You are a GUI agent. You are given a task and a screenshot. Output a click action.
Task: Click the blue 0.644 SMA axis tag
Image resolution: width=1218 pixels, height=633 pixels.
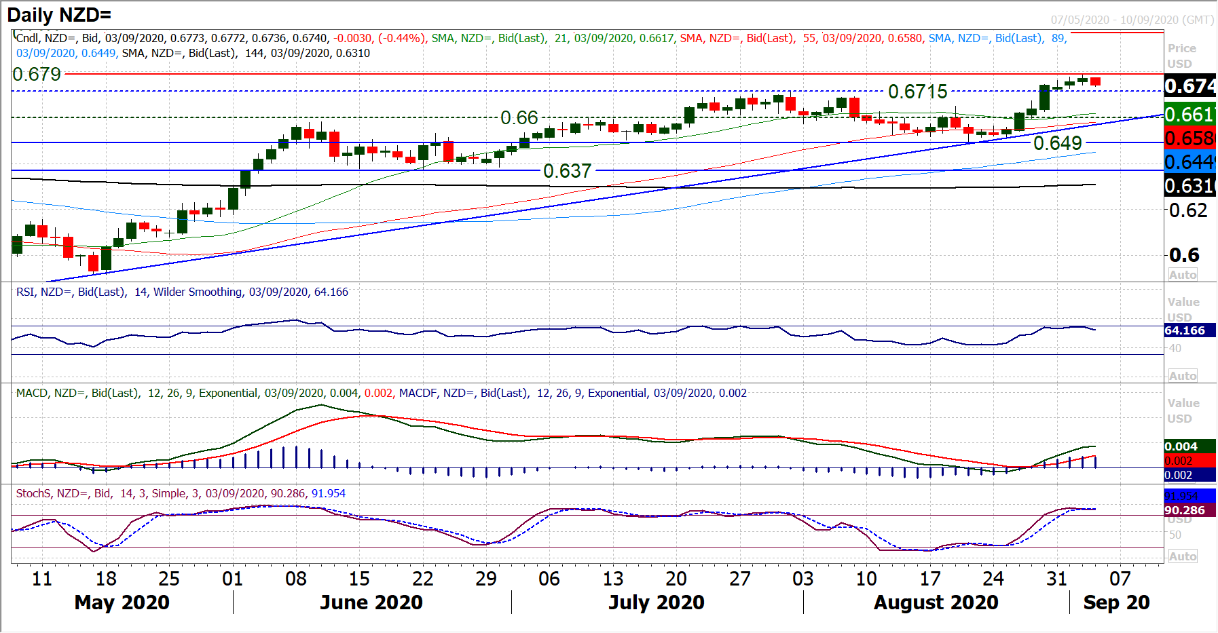(1189, 162)
